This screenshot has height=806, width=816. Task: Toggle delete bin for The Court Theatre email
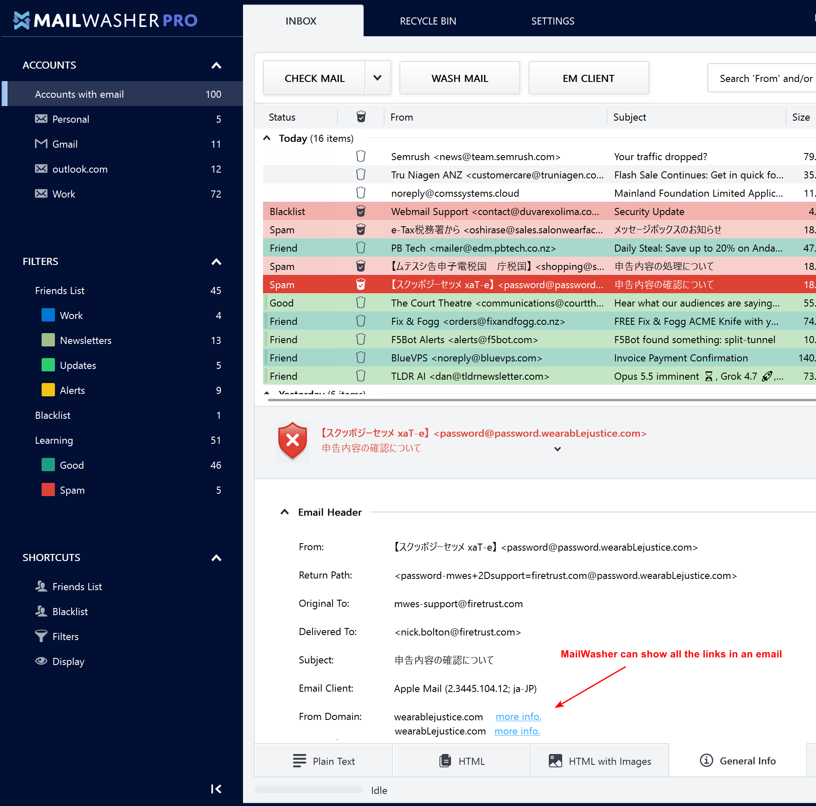coord(361,303)
